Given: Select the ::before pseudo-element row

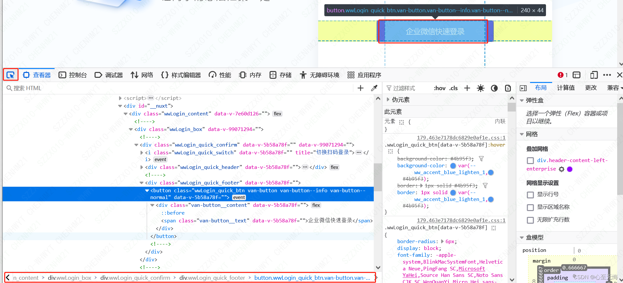Looking at the screenshot, I should coord(173,213).
